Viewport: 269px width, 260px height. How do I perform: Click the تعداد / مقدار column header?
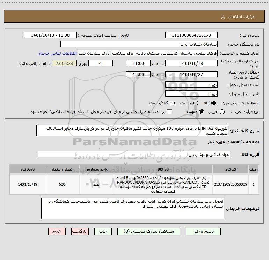pos(62,169)
